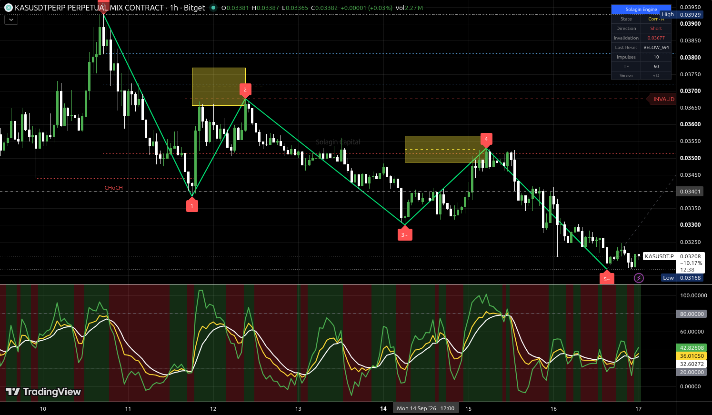Click the CHoCH text label on chart

114,188
